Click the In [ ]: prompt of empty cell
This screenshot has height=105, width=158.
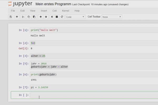click(x=24, y=95)
